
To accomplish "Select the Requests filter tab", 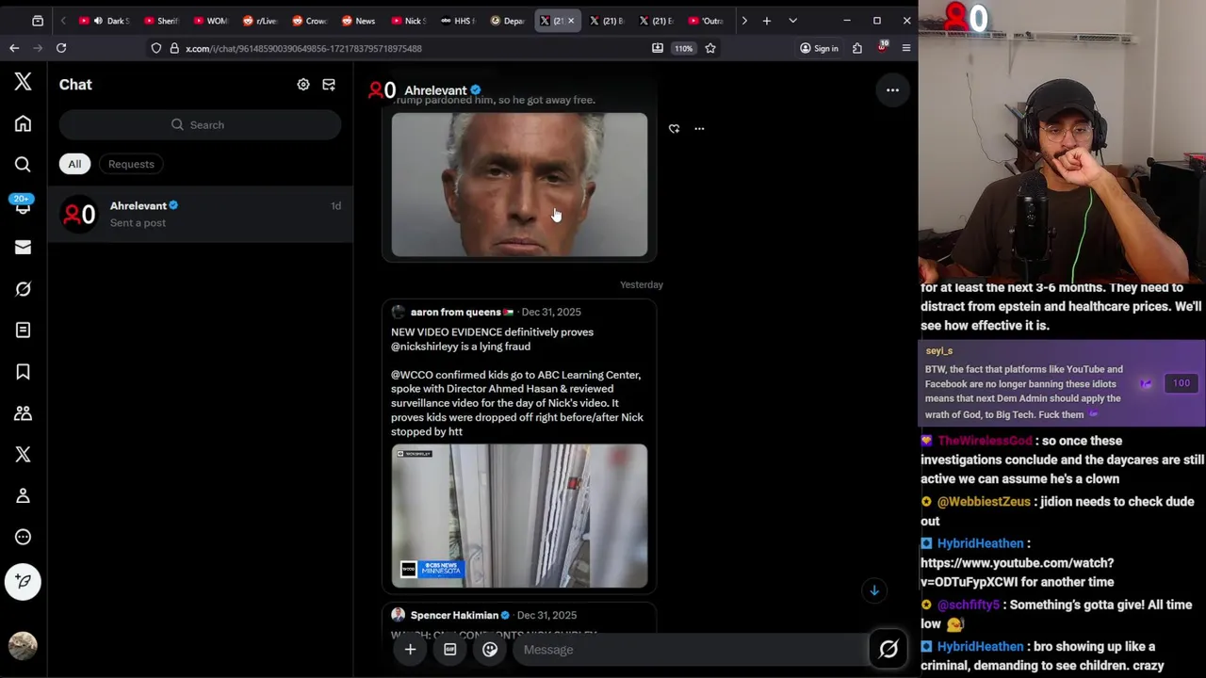I will tap(131, 164).
